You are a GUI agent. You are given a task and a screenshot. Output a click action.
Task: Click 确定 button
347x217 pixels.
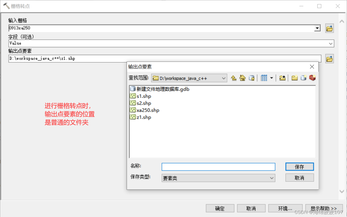click(x=220, y=208)
